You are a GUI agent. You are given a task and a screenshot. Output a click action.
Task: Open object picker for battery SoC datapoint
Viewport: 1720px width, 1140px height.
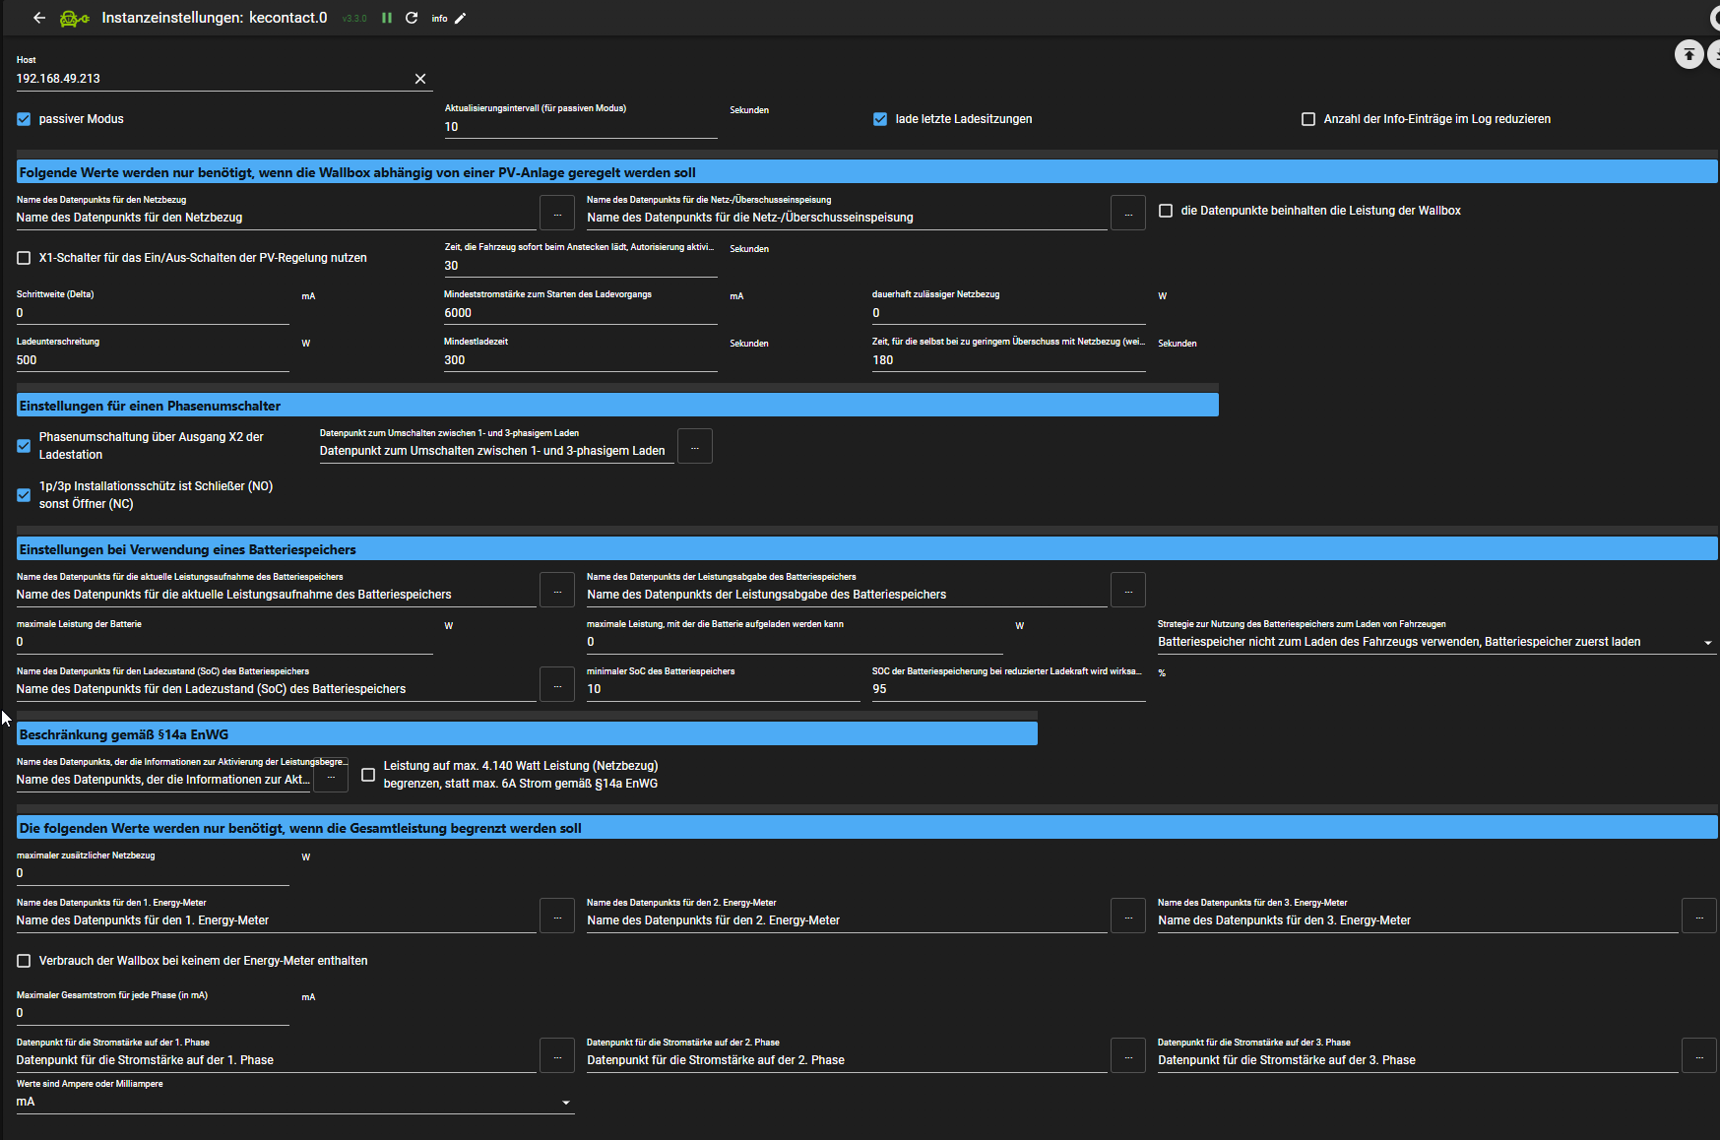(x=557, y=685)
